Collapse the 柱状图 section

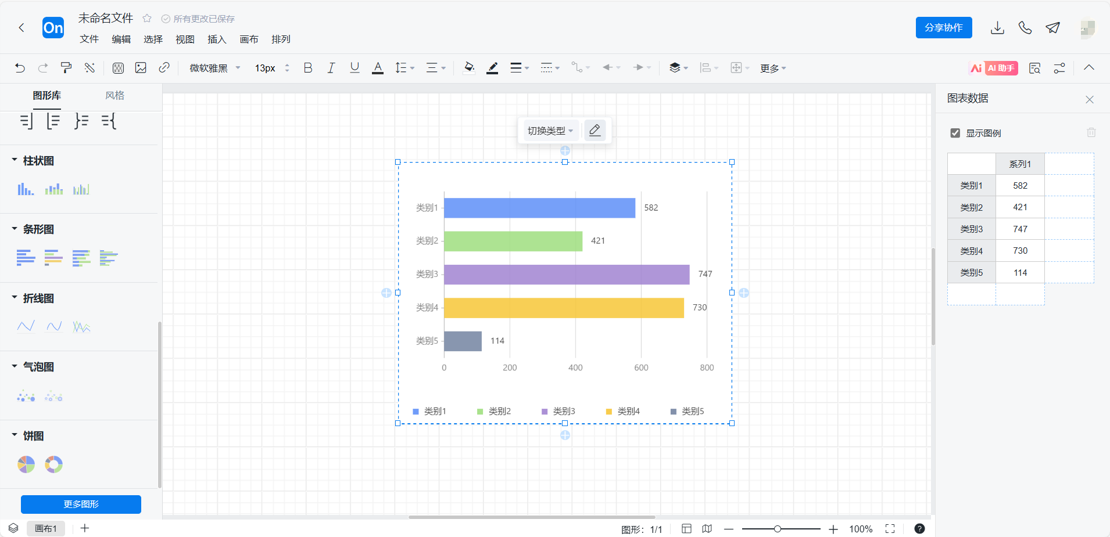click(x=15, y=160)
